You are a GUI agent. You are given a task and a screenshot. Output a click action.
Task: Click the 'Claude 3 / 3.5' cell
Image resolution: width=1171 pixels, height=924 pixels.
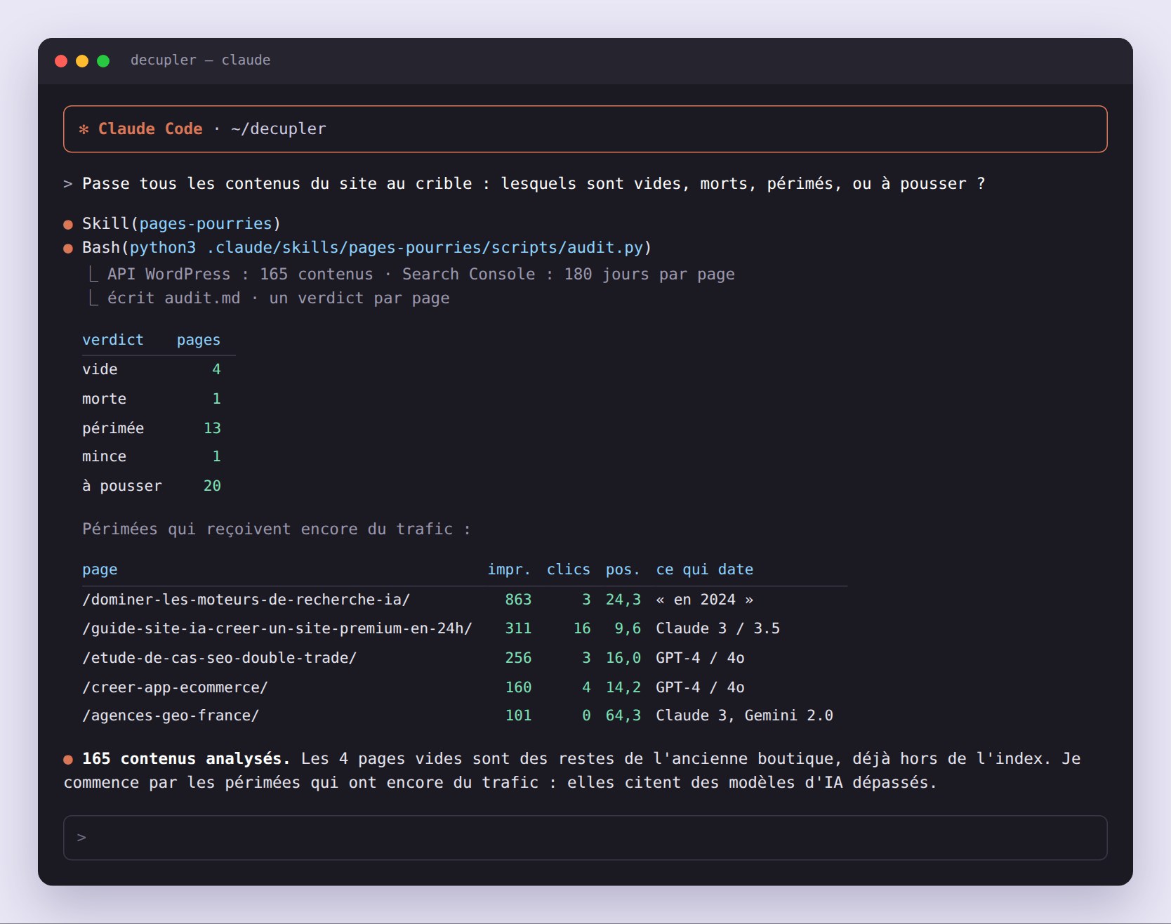717,628
